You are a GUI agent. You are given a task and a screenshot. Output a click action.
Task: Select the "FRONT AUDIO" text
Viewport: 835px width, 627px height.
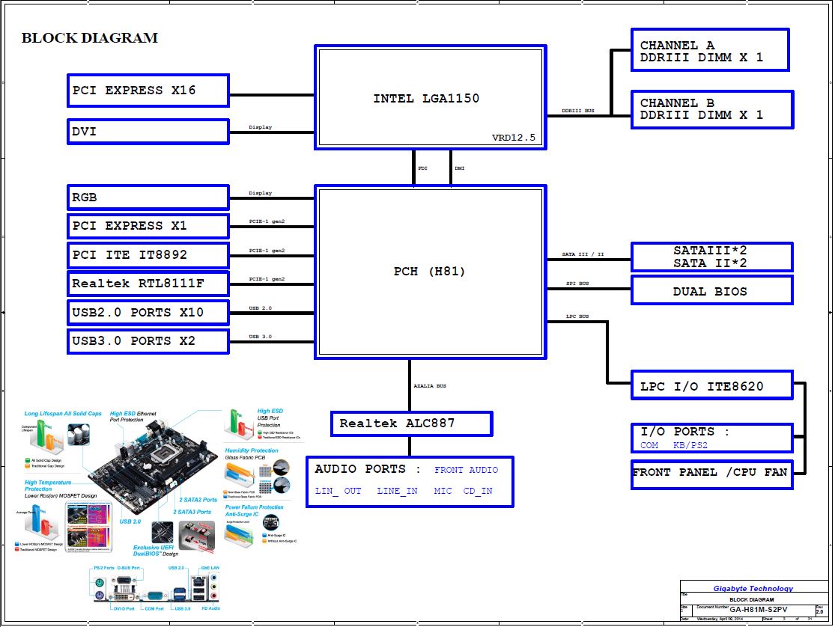point(466,470)
